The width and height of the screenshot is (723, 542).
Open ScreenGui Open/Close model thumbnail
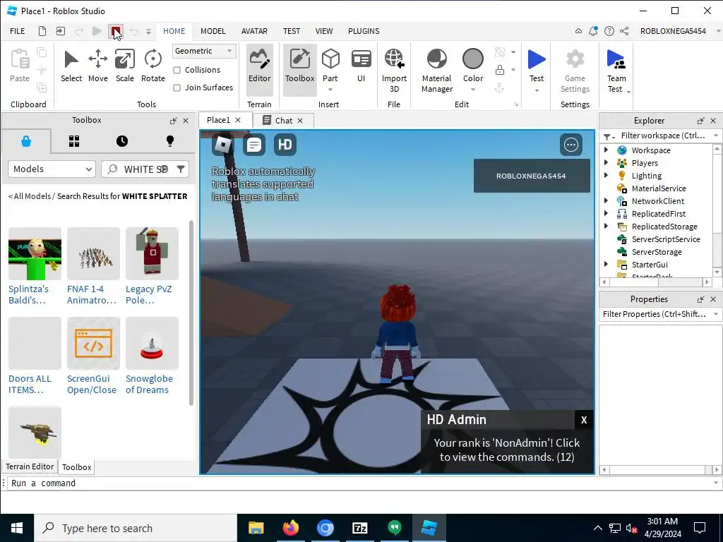pyautogui.click(x=94, y=344)
